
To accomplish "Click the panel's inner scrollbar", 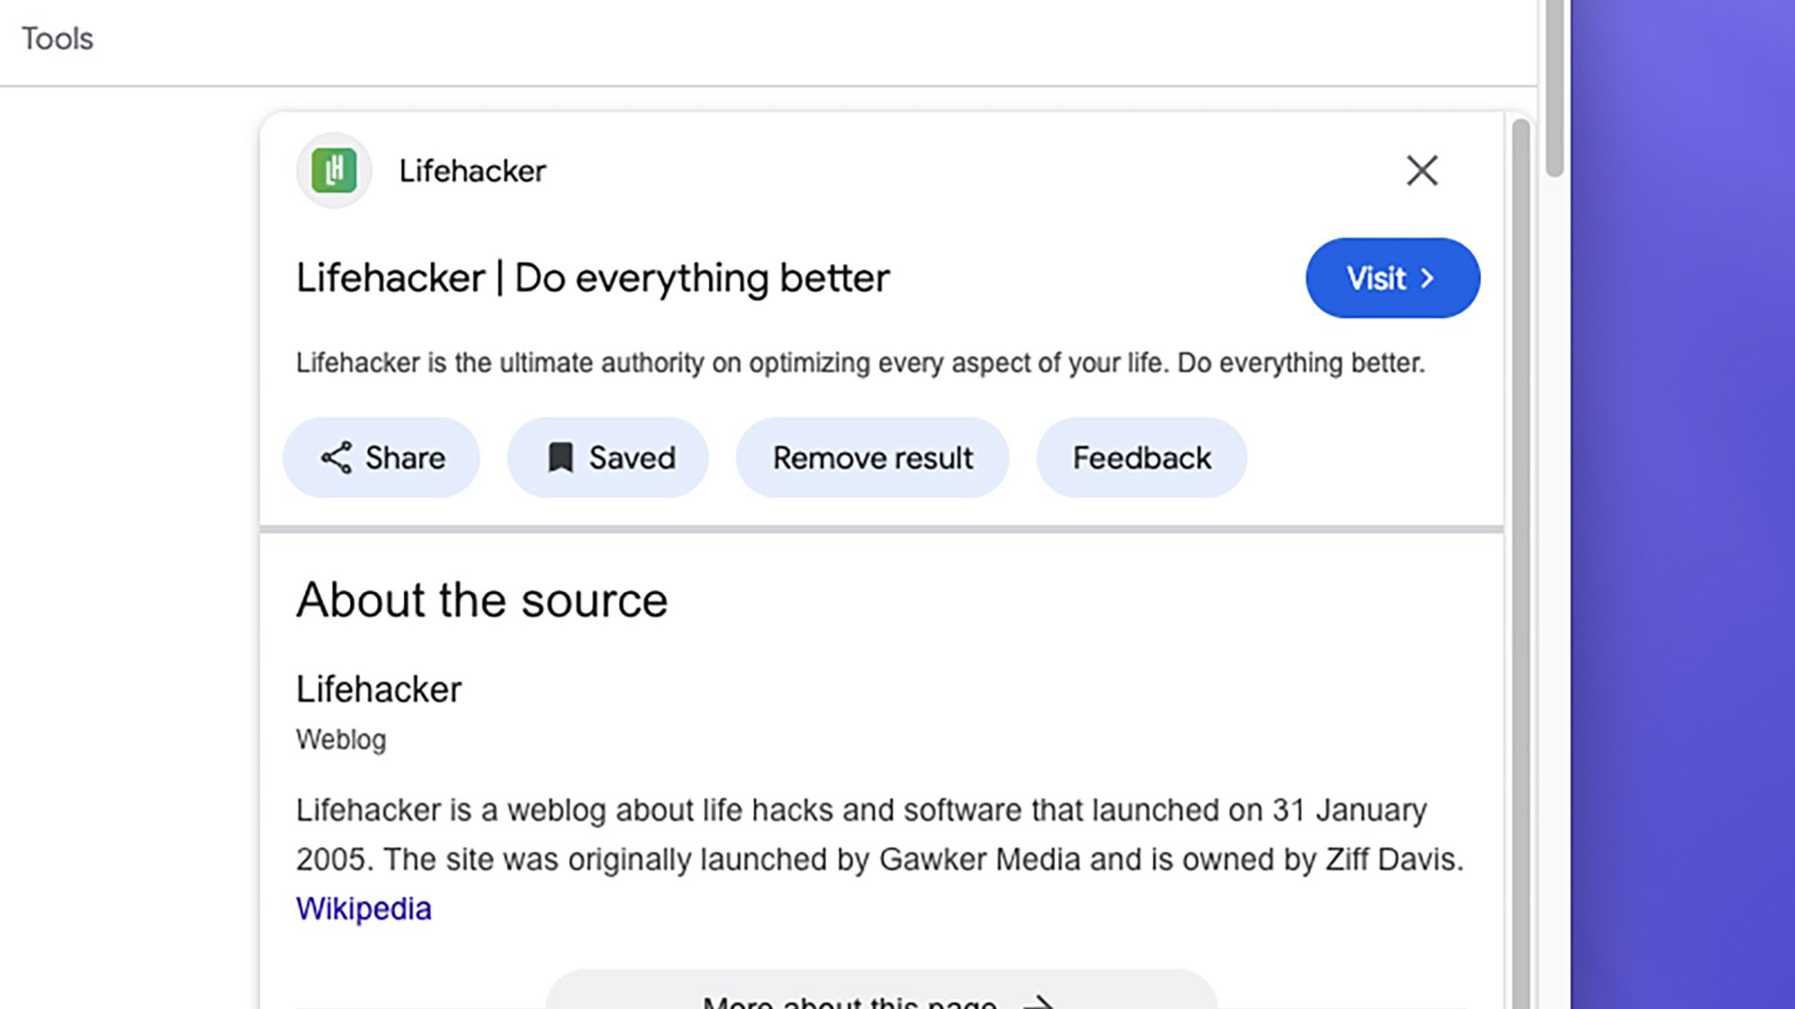I will pyautogui.click(x=1520, y=565).
